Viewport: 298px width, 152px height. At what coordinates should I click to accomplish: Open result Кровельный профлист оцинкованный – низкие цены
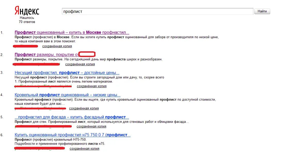67,95
